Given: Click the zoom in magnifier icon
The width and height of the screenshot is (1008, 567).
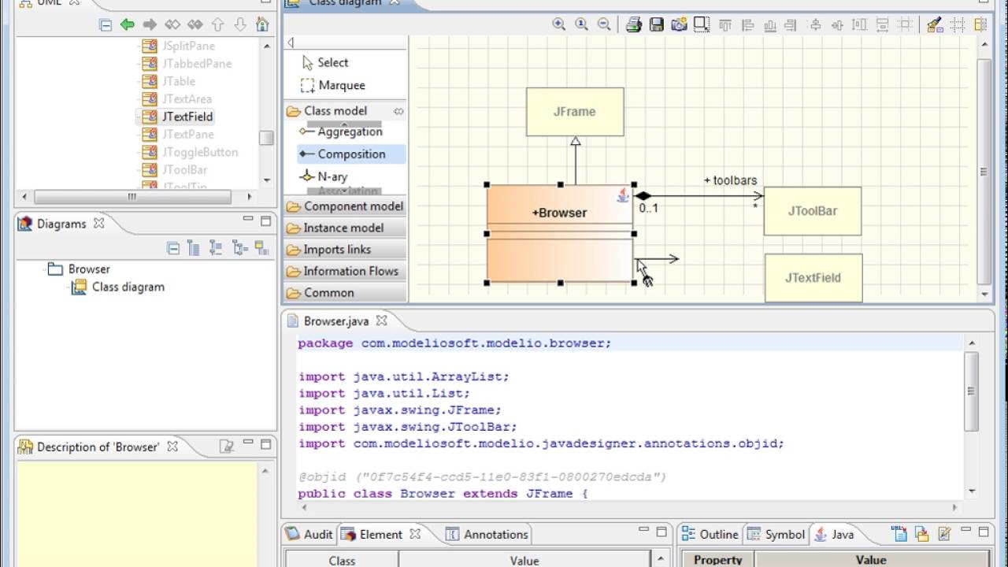Looking at the screenshot, I should coord(559,24).
